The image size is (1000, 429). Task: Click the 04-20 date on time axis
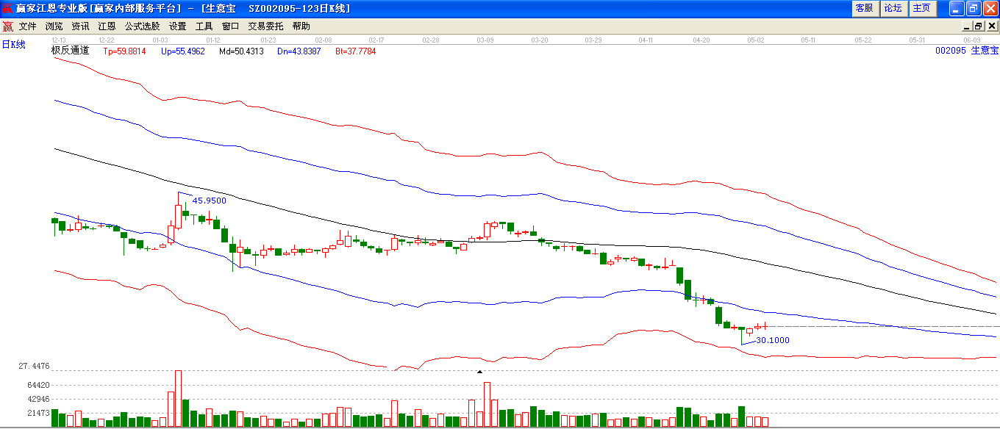(x=701, y=40)
